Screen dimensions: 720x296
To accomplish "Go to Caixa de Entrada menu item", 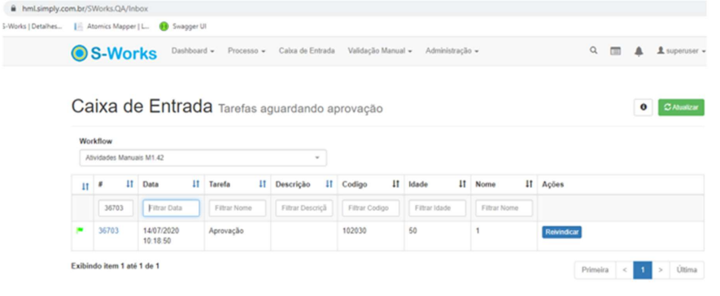I will pos(306,51).
